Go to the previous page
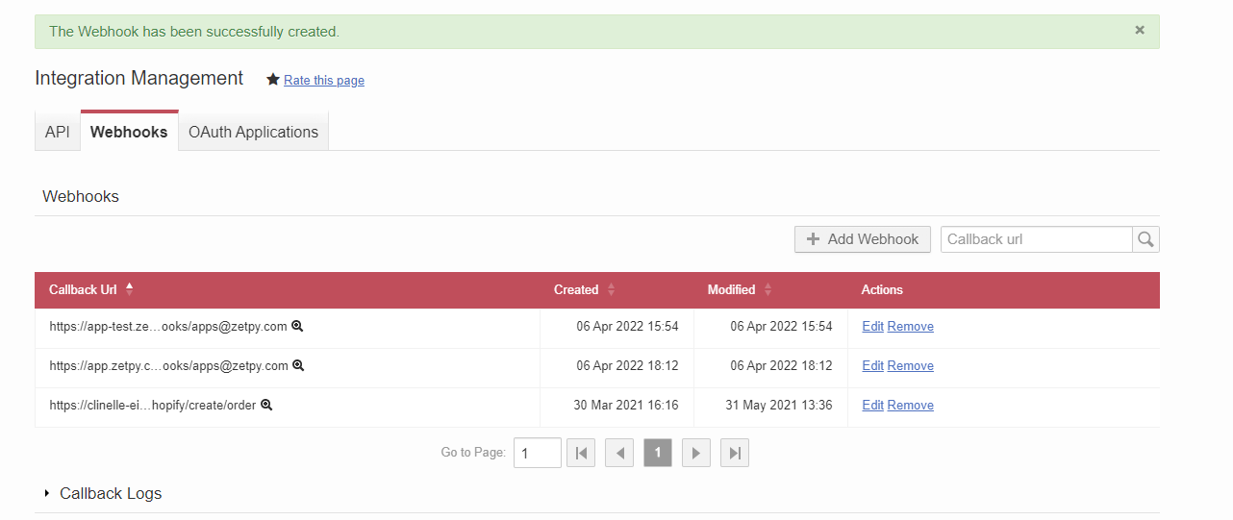The width and height of the screenshot is (1233, 520). 619,453
